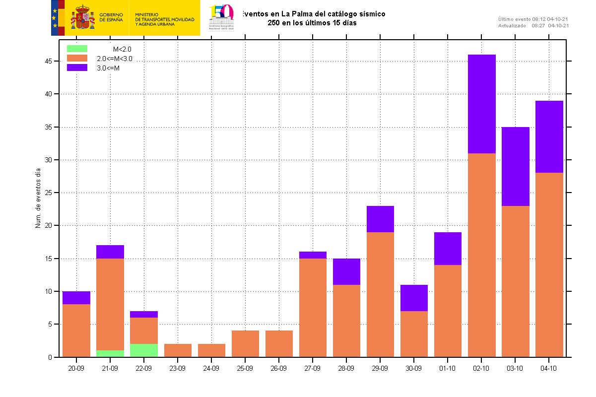Click the European Union flag emblem
This screenshot has width=596, height=397.
[x=55, y=18]
